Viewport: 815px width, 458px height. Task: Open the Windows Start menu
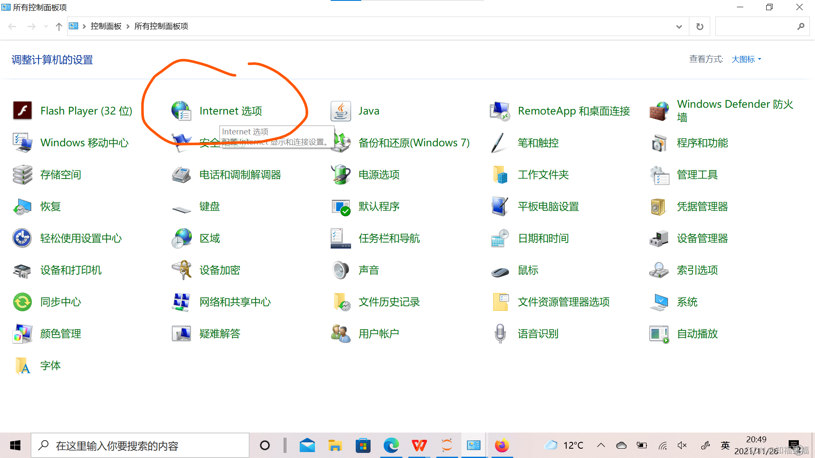(x=15, y=445)
